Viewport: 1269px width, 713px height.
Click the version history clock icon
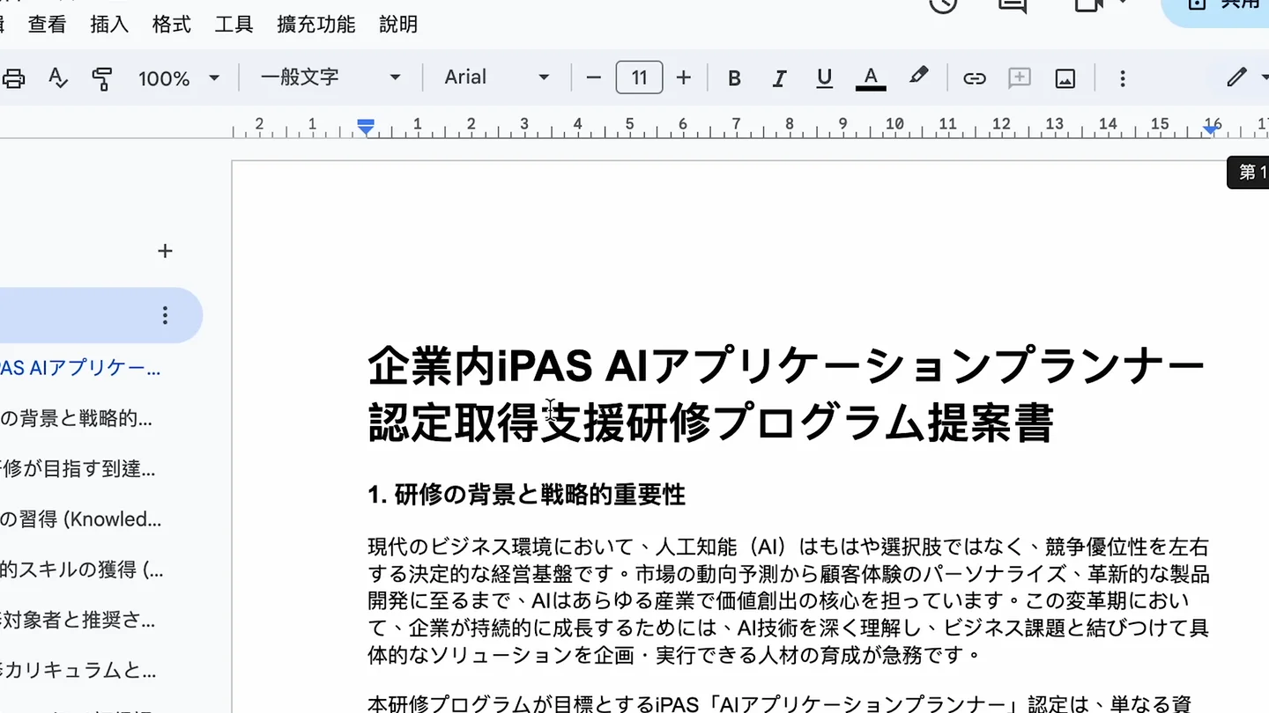(x=943, y=5)
